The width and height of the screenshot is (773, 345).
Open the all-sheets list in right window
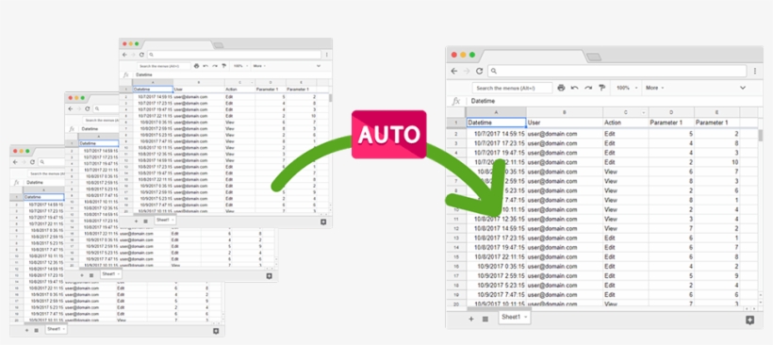click(485, 319)
